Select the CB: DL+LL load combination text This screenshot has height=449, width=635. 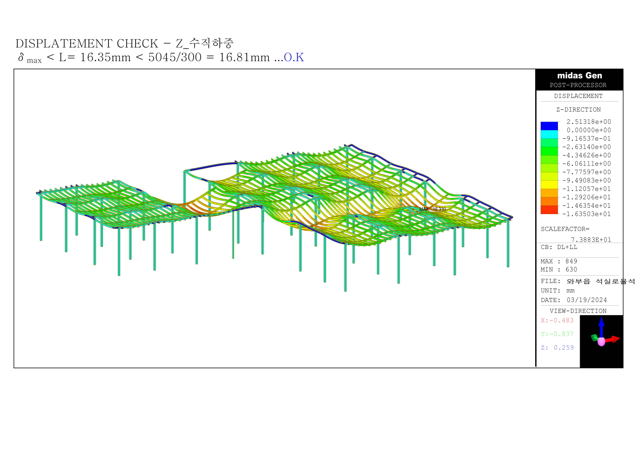(x=559, y=247)
